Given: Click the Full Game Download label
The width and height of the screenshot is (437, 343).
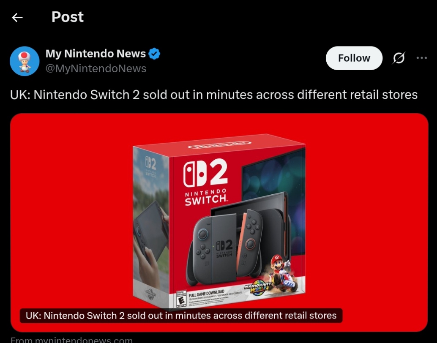Looking at the screenshot, I should coord(207,294).
